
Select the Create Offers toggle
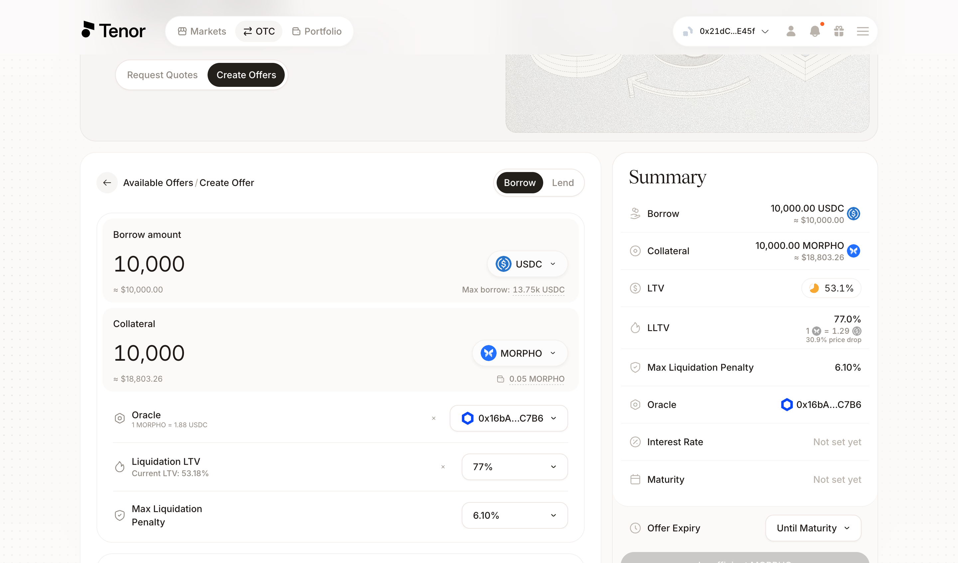(246, 75)
